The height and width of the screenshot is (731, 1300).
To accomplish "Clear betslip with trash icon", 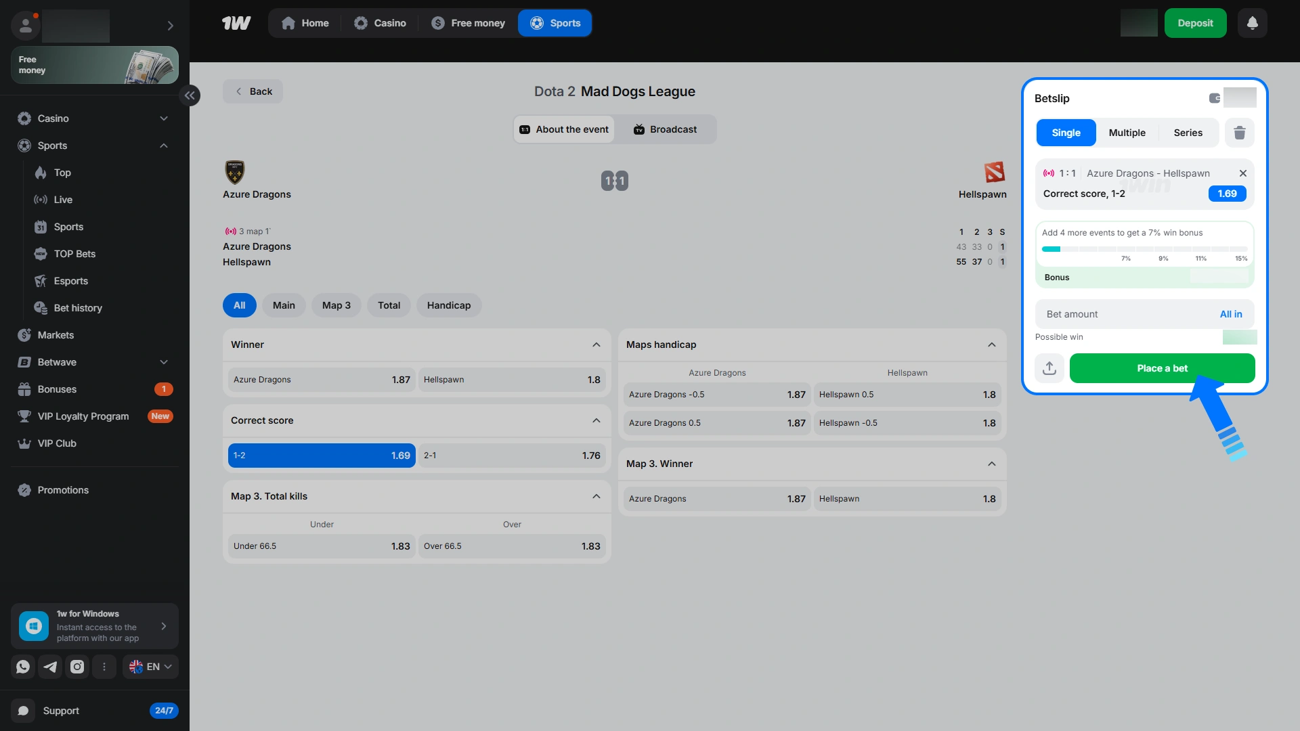I will (x=1240, y=133).
